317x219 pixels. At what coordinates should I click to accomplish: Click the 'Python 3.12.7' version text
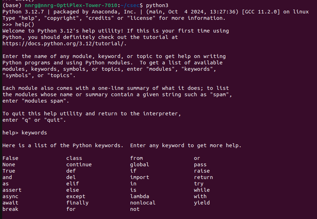23,12
